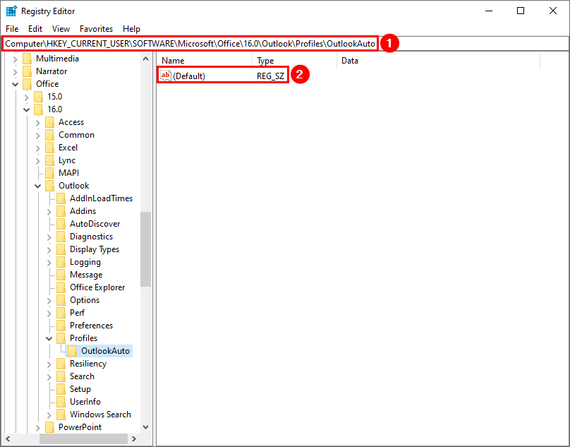Open the View menu
The height and width of the screenshot is (447, 570).
point(61,29)
